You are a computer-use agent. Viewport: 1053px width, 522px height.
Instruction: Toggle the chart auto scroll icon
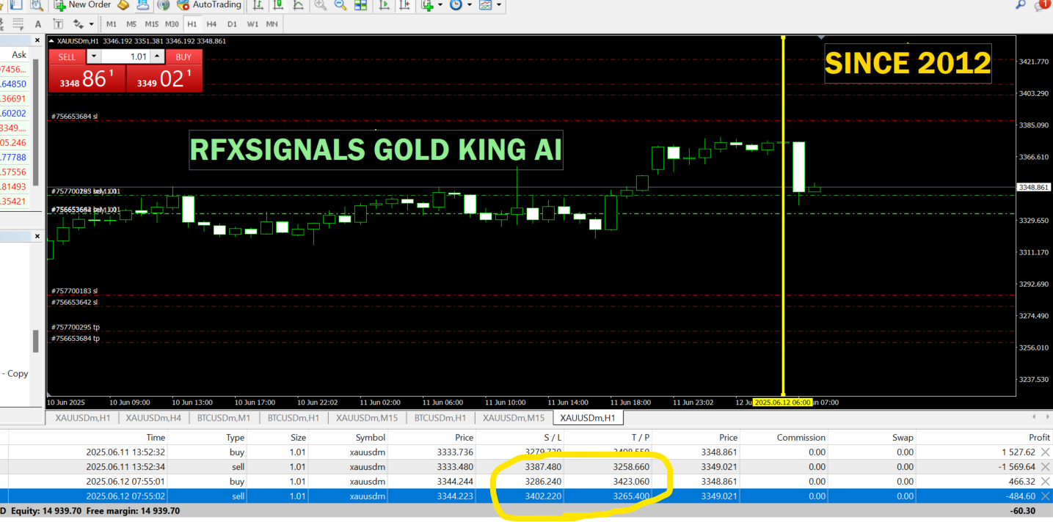(x=385, y=5)
